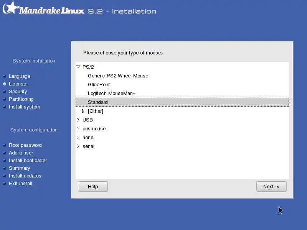307x230 pixels.
Task: Click the Install system step bullet
Action: 5,107
